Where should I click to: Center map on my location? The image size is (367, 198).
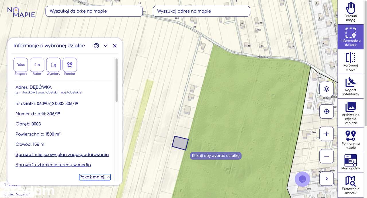[327, 111]
